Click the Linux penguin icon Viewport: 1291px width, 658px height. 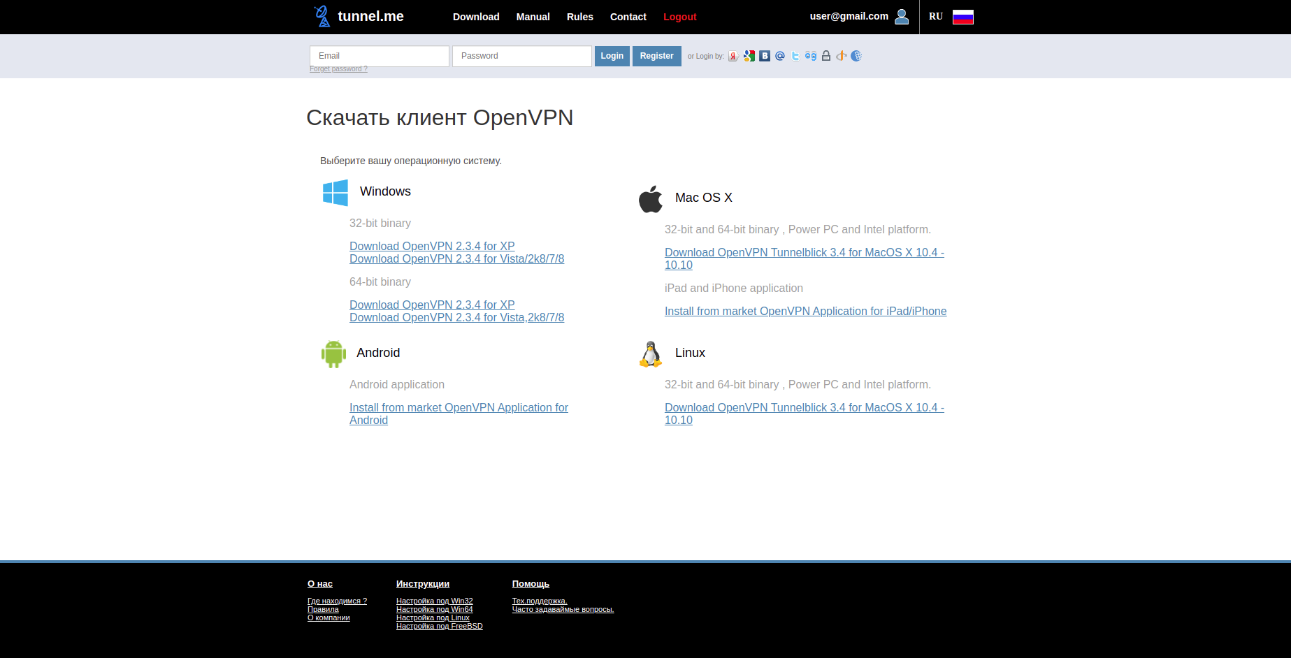[x=651, y=354]
